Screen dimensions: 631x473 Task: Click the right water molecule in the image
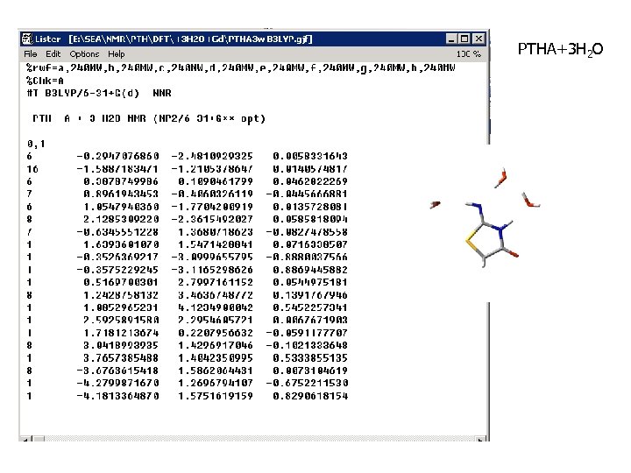(531, 200)
